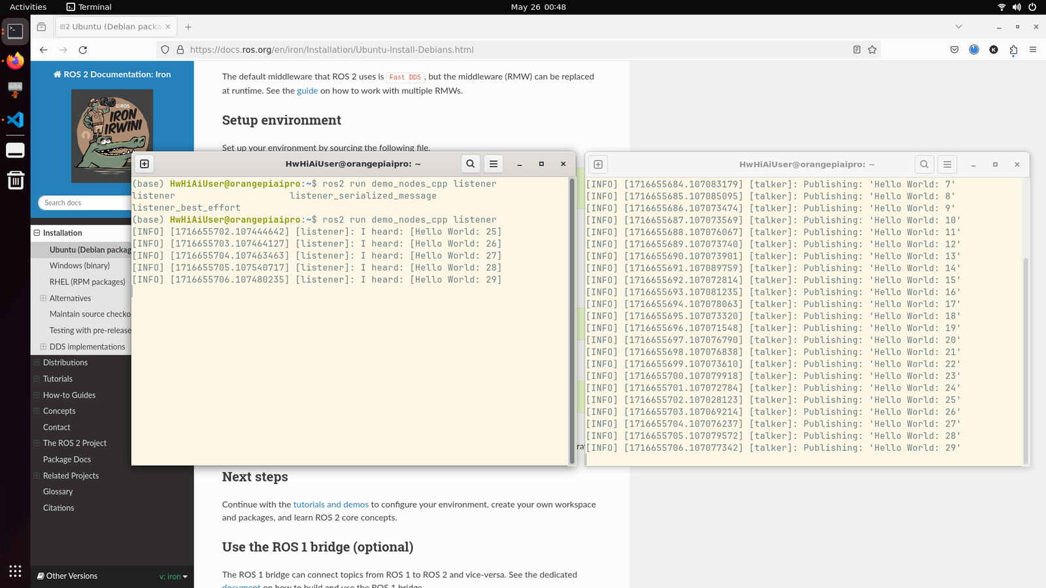Open Related Projects sidebar link
The width and height of the screenshot is (1046, 588).
tap(71, 476)
